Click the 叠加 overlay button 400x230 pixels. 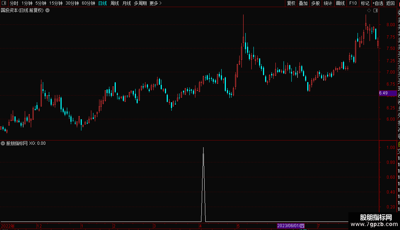[x=303, y=3]
